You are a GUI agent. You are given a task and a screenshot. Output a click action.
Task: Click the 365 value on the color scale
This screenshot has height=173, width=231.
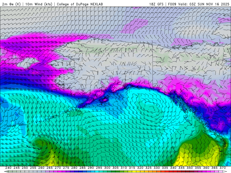click(215, 168)
